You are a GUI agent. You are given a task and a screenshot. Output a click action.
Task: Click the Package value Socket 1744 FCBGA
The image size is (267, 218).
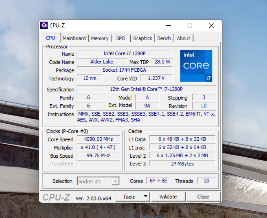pyautogui.click(x=125, y=70)
